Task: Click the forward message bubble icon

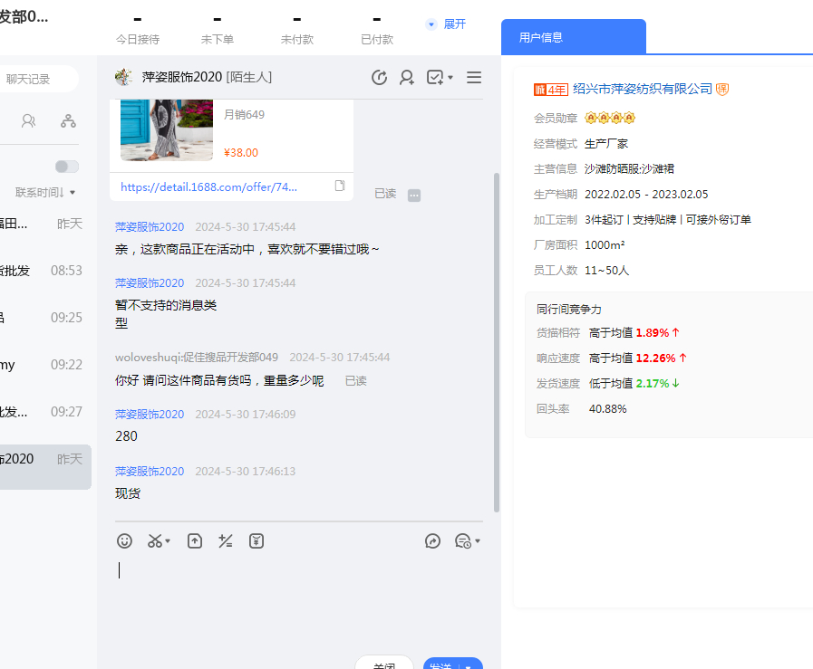Action: point(433,541)
